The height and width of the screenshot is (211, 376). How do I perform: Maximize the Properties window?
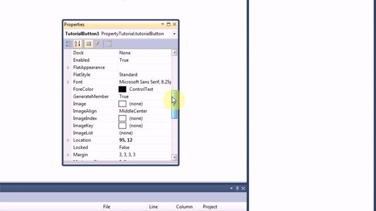point(169,24)
